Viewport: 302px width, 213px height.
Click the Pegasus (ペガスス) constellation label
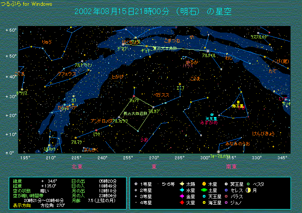pos(160,95)
